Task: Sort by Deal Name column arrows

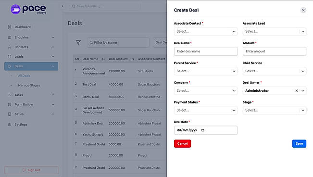Action: [x=103, y=59]
